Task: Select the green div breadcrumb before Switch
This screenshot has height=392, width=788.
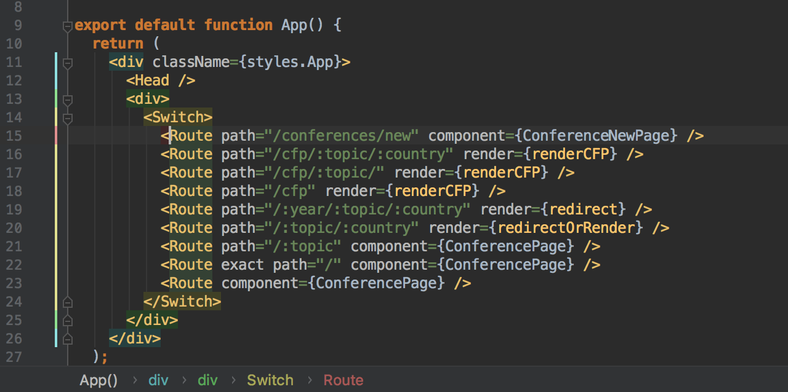Action: [207, 380]
